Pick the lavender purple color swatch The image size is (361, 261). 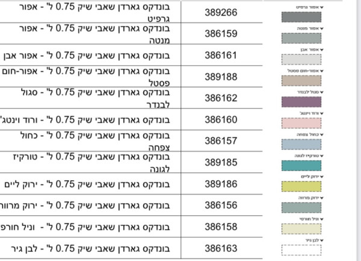[301, 102]
